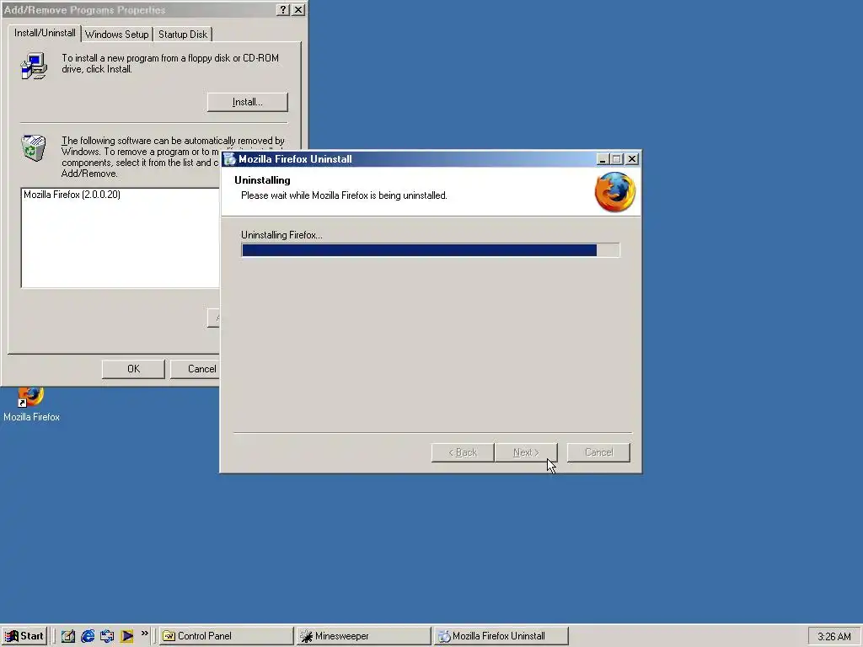Click the uninstall progress bar

coord(431,250)
